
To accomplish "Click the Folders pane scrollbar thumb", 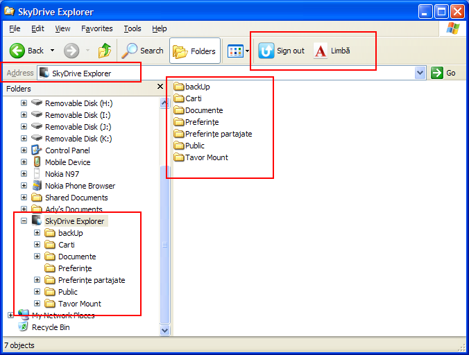I will coord(164,245).
